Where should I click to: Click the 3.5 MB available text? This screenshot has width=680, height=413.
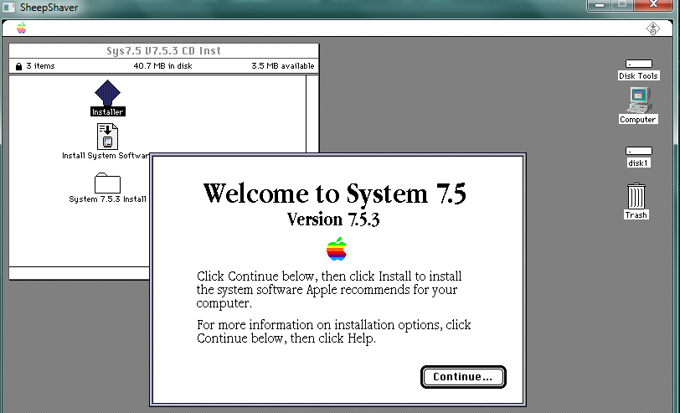pyautogui.click(x=282, y=66)
